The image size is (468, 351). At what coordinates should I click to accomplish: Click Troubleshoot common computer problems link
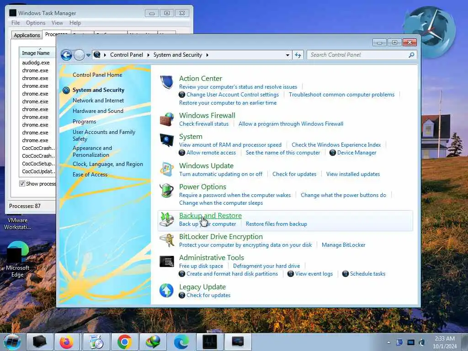(341, 95)
